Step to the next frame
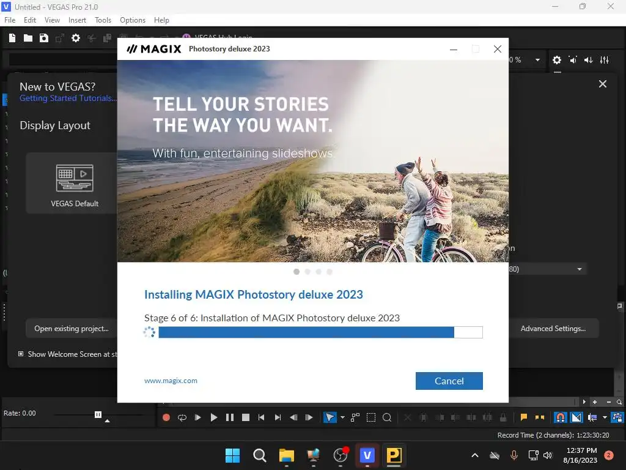This screenshot has height=470, width=626. click(x=309, y=417)
